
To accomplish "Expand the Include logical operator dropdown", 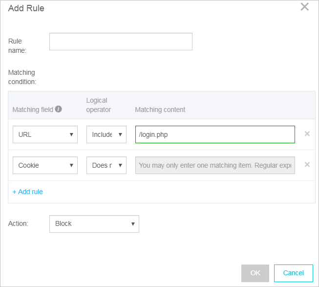I will coord(106,134).
